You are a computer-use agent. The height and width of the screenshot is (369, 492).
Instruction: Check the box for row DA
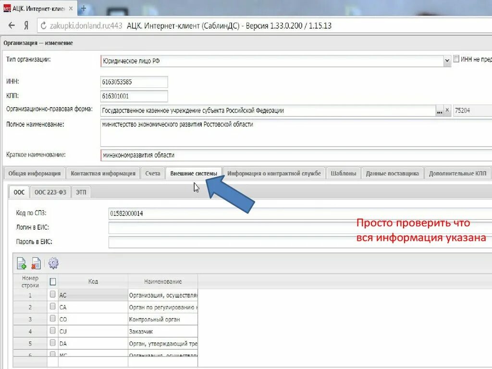point(53,343)
